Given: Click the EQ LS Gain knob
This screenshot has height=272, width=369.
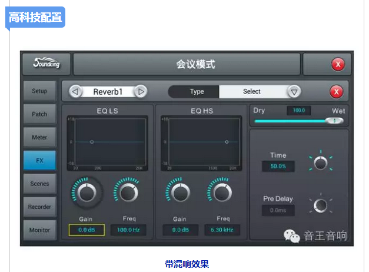Looking at the screenshot, I should coord(87,193).
